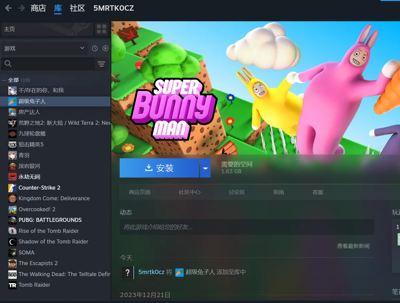The height and width of the screenshot is (303, 400).
Task: Click 查看最新新闻 link
Action: 353,246
